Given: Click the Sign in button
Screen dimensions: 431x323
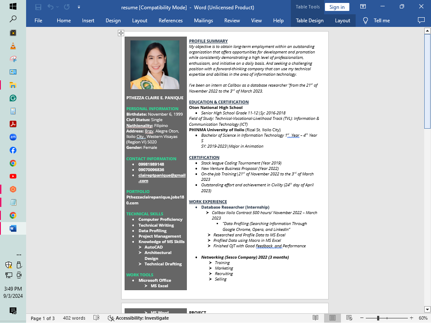Looking at the screenshot, I should [x=337, y=7].
